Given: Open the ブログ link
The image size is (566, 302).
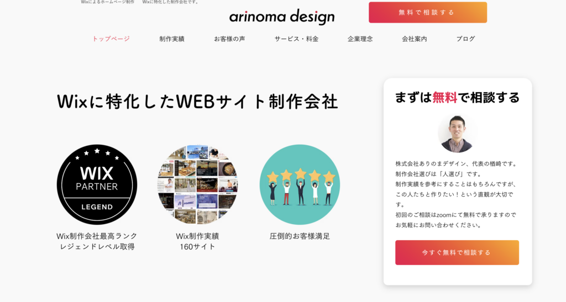Looking at the screenshot, I should tap(465, 39).
